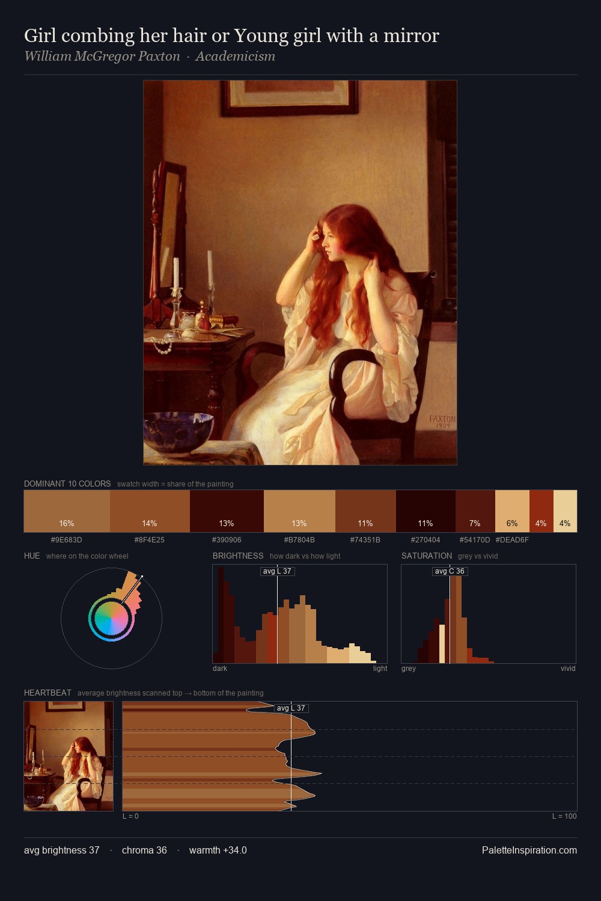Click the hex label #390906
Image resolution: width=601 pixels, height=901 pixels.
click(x=227, y=540)
